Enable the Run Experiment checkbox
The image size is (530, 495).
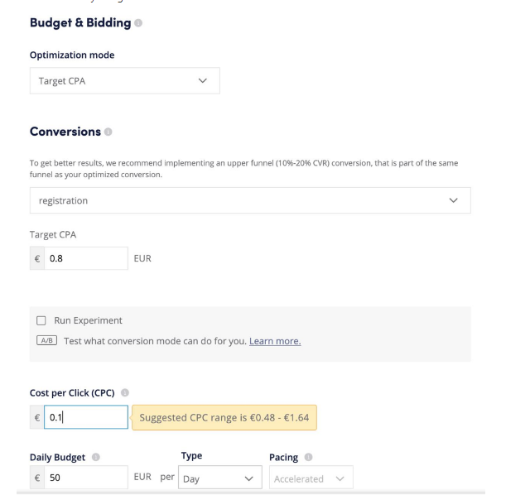coord(41,320)
